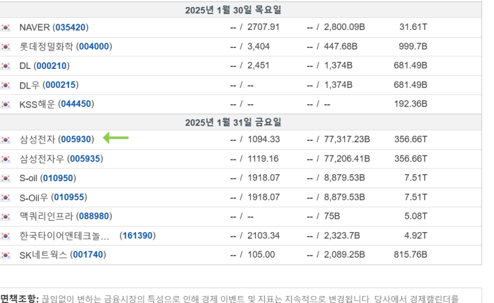Select 삼성전자우 revenue forecast 77,206.41B
494x303 pixels.
click(347, 159)
